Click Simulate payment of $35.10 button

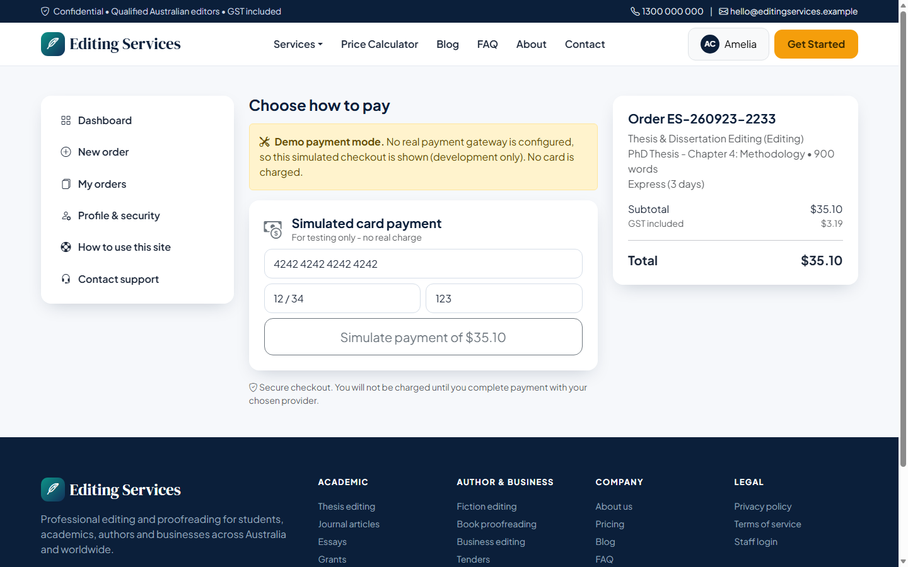pos(423,337)
